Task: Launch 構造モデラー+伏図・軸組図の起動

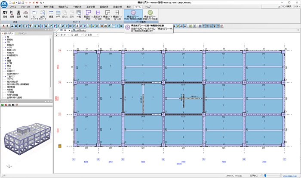Action: (131, 16)
